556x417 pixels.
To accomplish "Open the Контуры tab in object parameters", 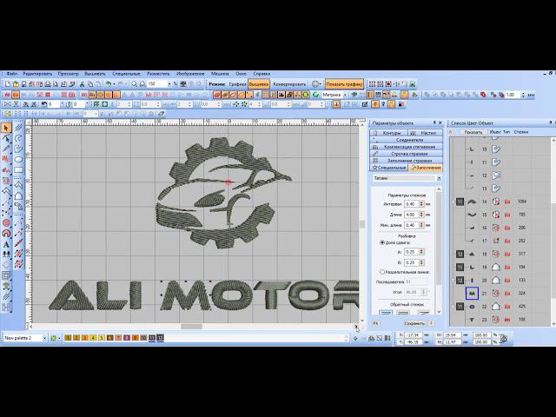I will coord(388,133).
